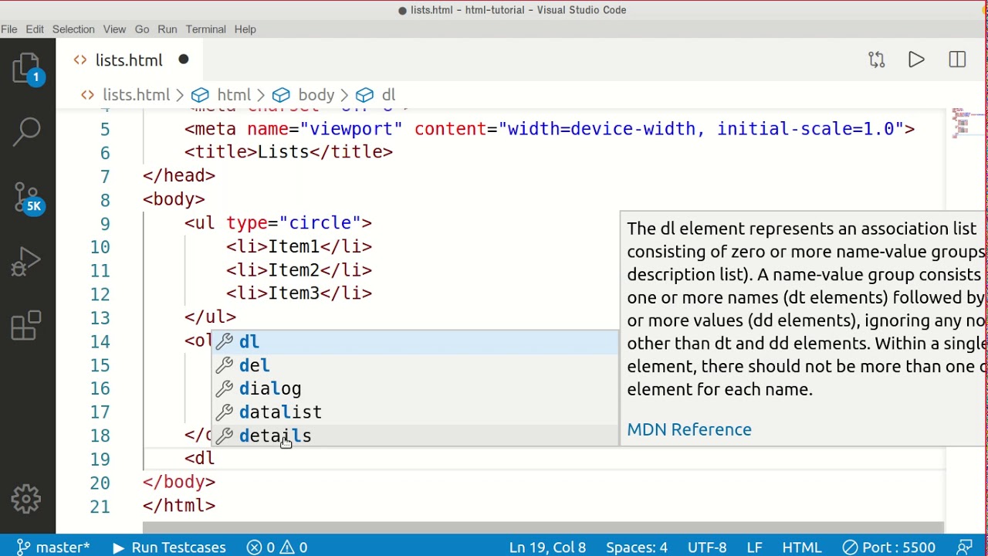Choose the dialog autocomplete suggestion
This screenshot has height=556, width=988.
pos(415,388)
